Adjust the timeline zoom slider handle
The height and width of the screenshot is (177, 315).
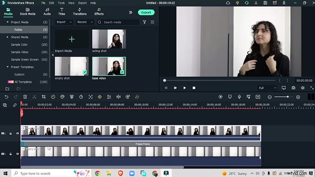[x=288, y=97]
